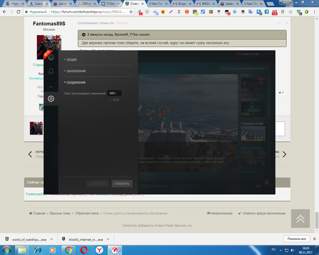Click the Жалоба link on the post
319x255 pixels.
tap(122, 23)
